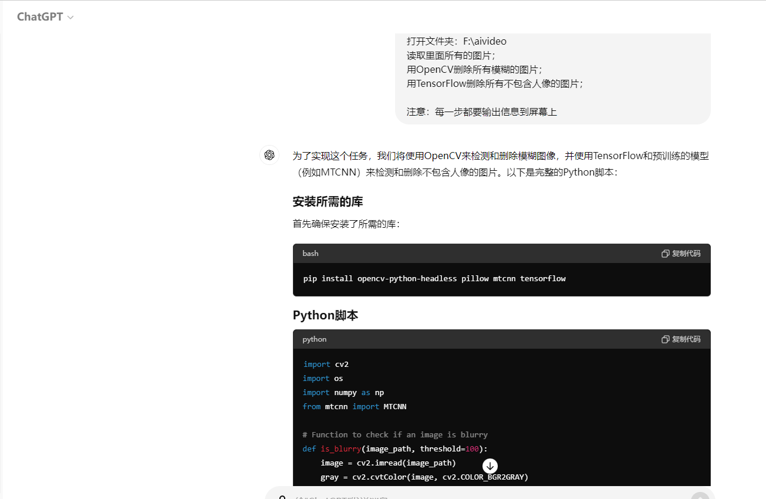Viewport: 766px width, 499px height.
Task: Click the '用OpenCV删除所有模糊的图片' line
Action: click(474, 69)
